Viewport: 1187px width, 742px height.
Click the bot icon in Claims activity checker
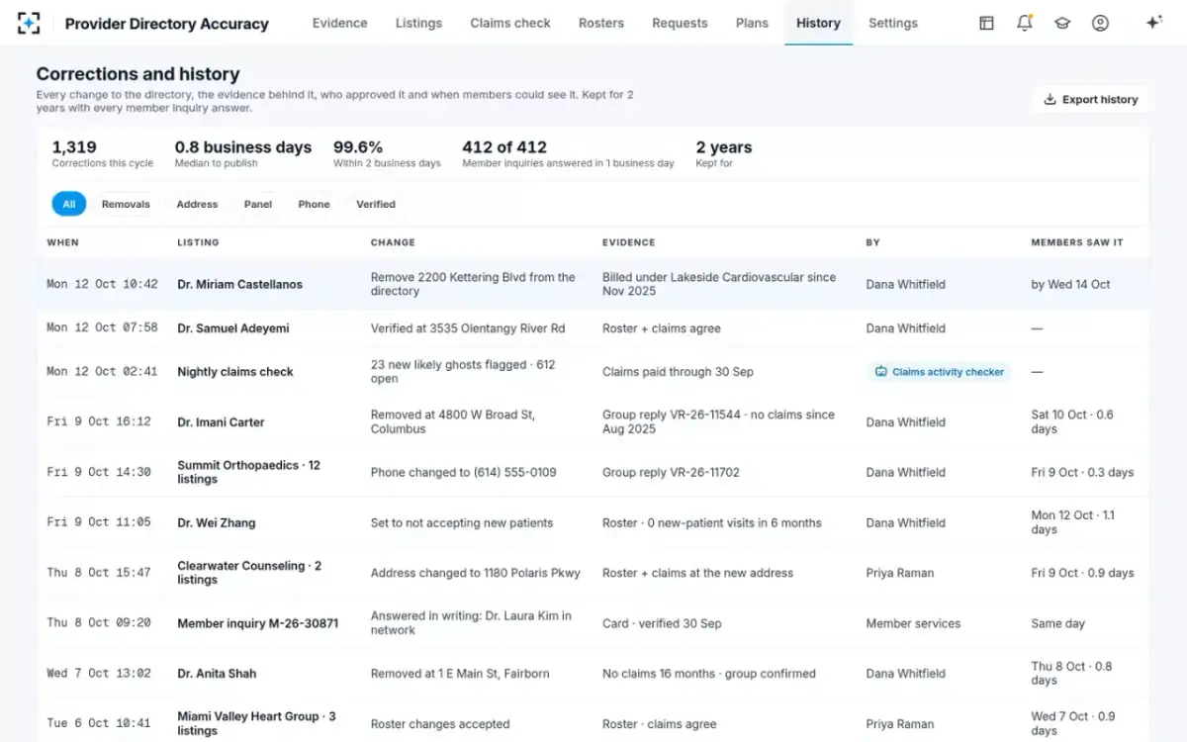coord(881,372)
